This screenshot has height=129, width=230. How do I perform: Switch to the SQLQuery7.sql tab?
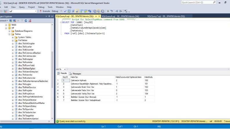coord(166,16)
